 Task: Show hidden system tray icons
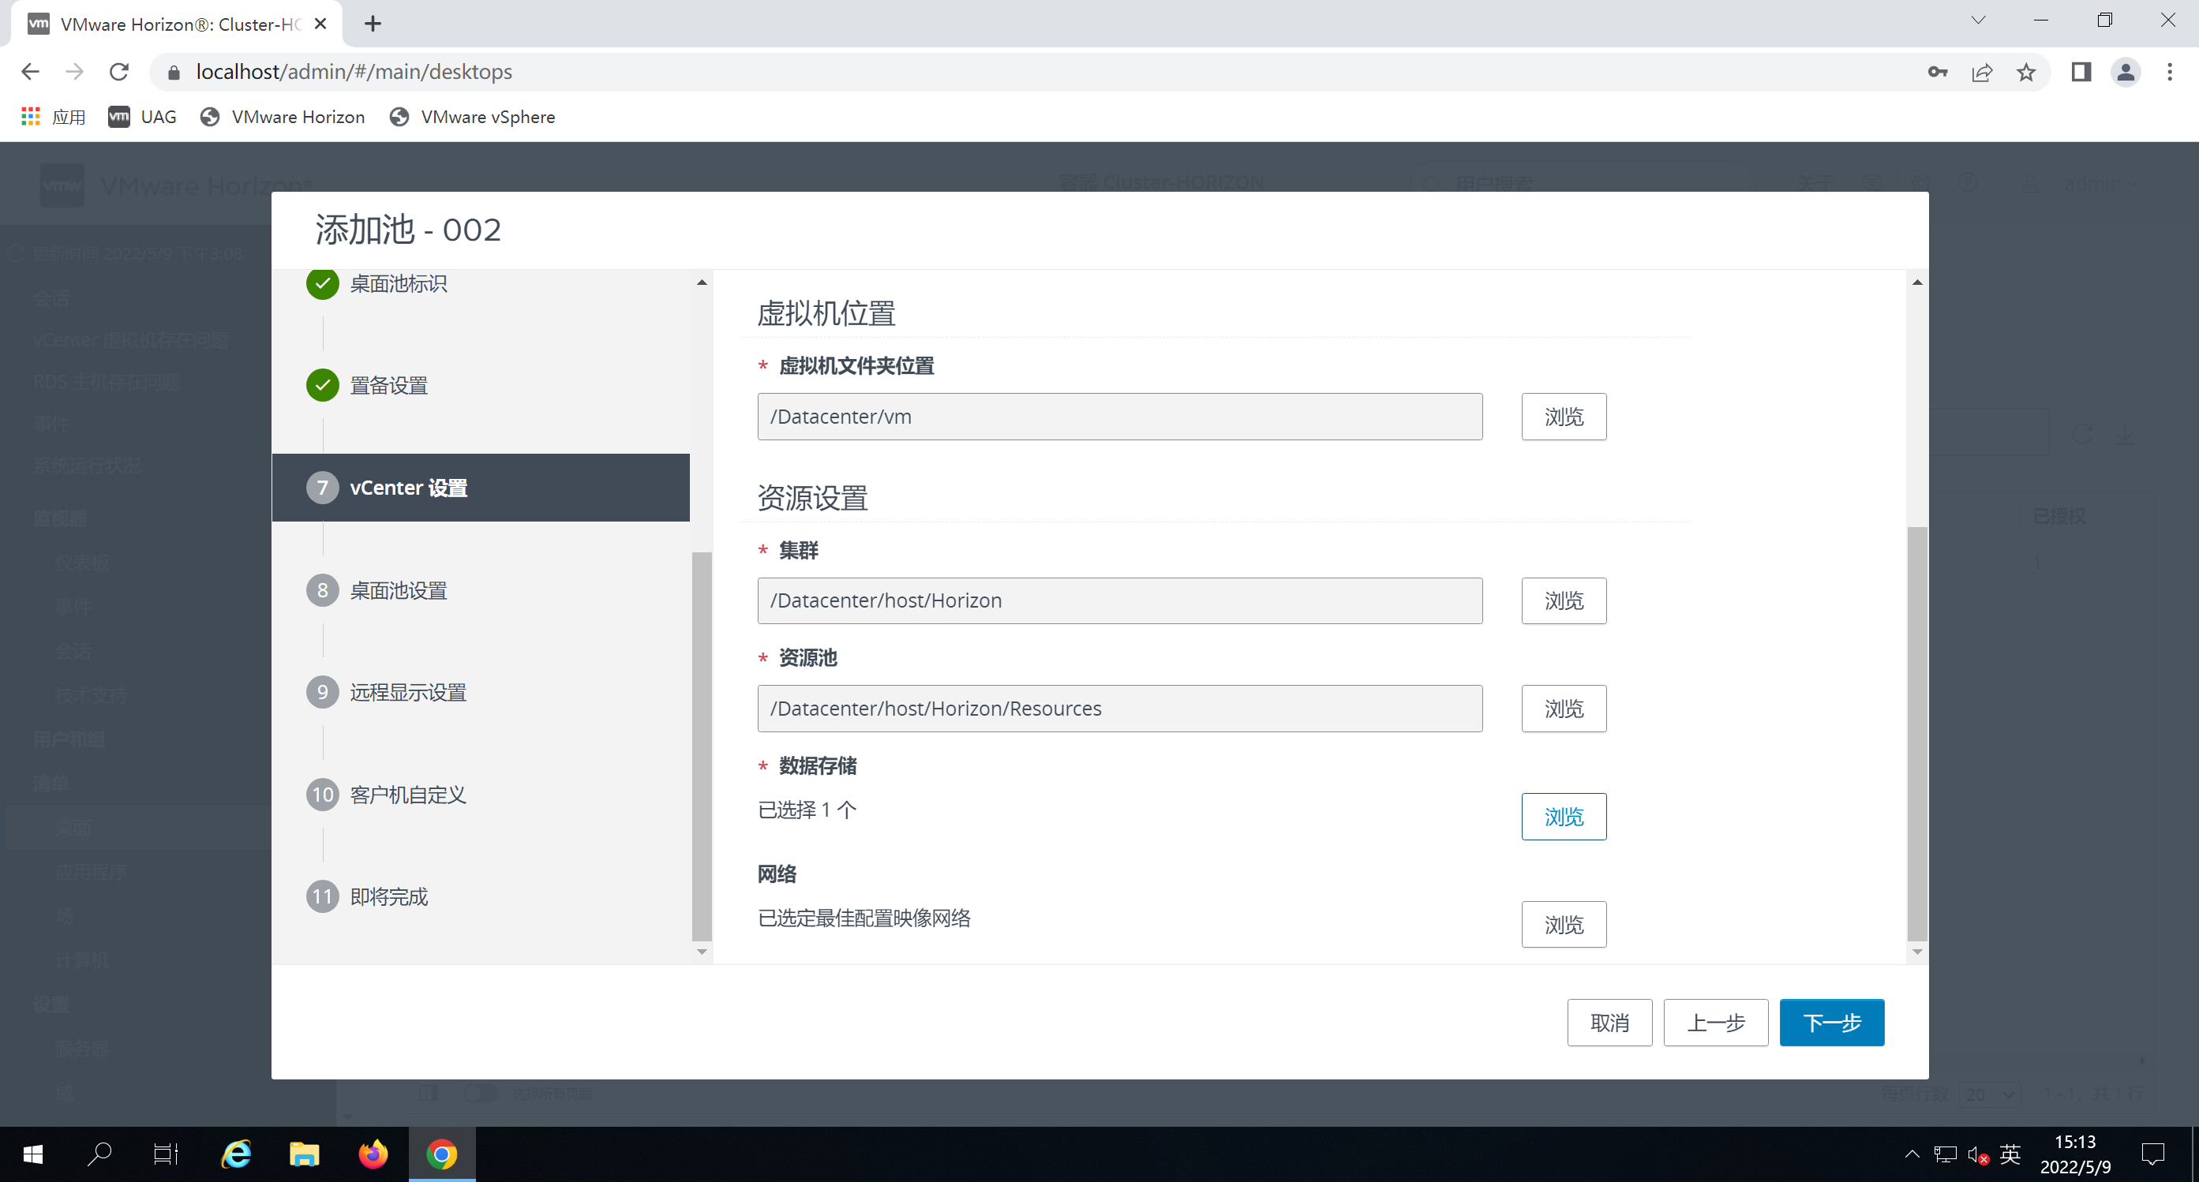coord(1912,1154)
